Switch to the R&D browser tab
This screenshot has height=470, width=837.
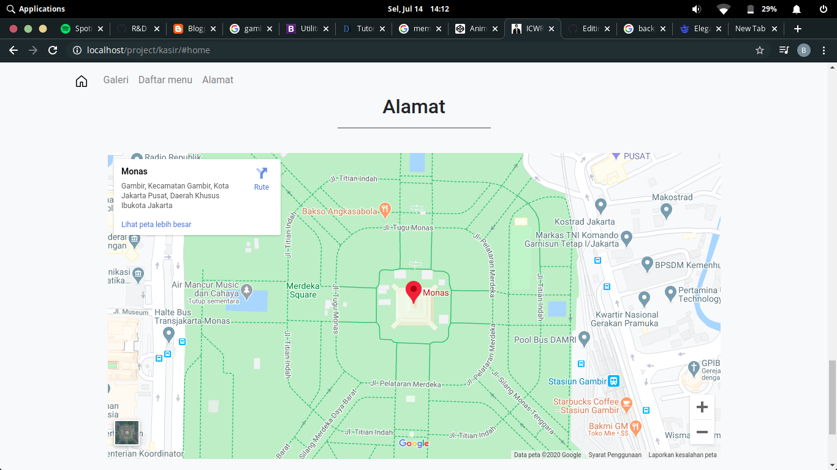(x=138, y=28)
